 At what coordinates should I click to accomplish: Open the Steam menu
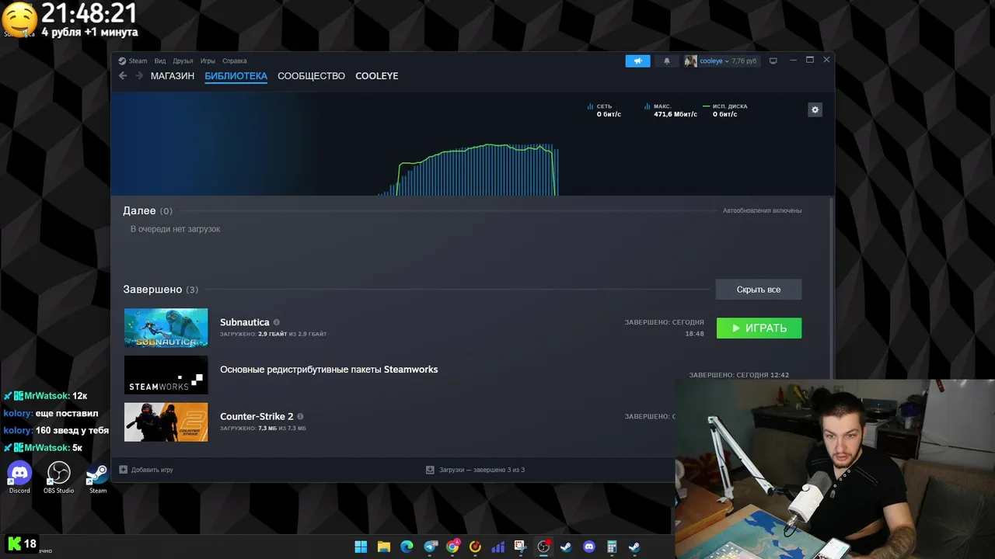(133, 61)
